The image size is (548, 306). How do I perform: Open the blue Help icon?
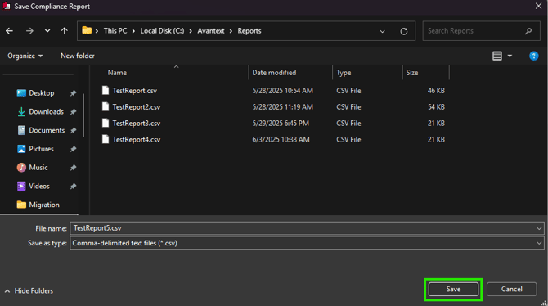(x=533, y=56)
